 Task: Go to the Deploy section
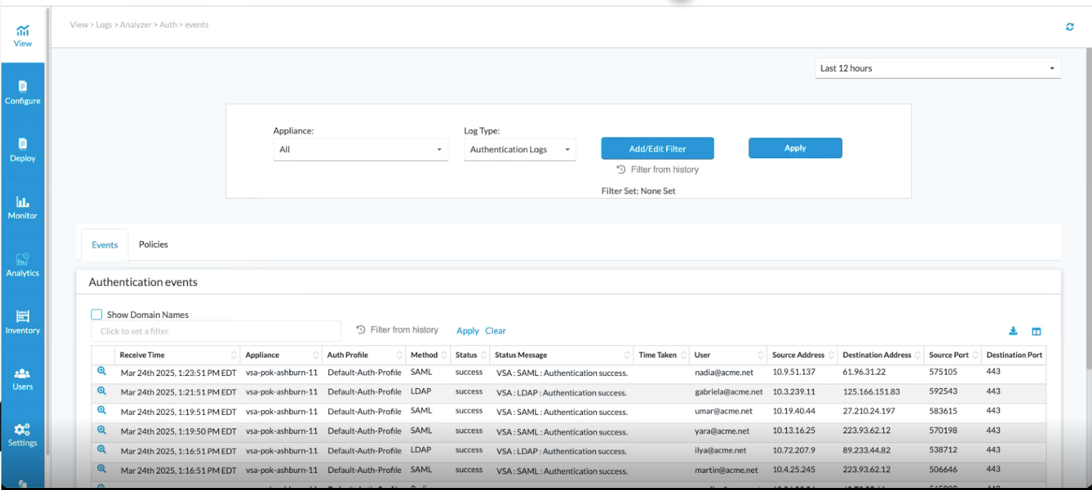pos(23,150)
